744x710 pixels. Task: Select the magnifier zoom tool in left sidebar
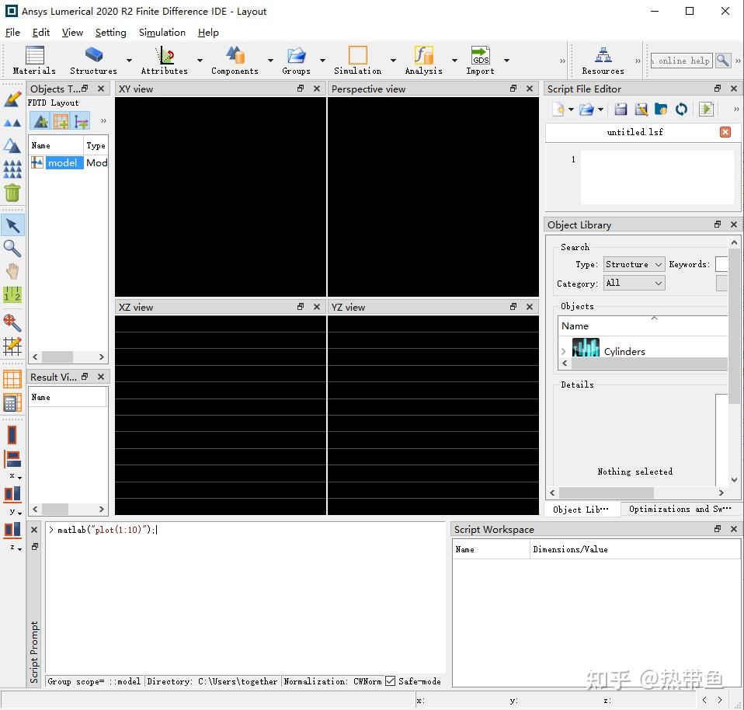12,249
